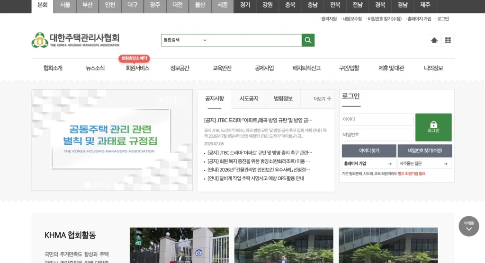Switch to the 광주 region tab

point(155,6)
